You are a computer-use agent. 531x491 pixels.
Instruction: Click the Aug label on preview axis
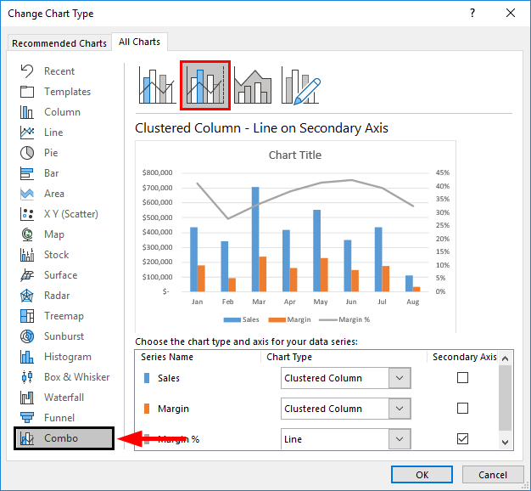tap(413, 302)
